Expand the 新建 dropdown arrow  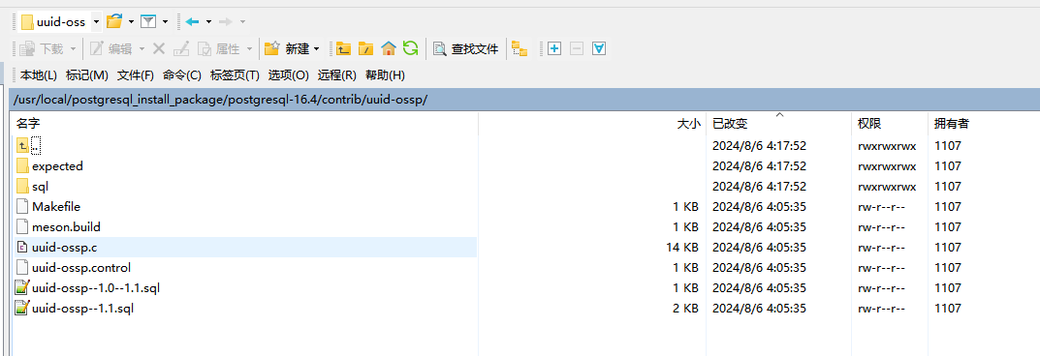coord(316,48)
